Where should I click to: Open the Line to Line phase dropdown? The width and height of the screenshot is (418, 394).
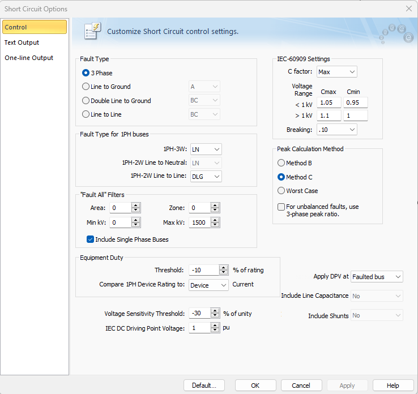(x=204, y=114)
